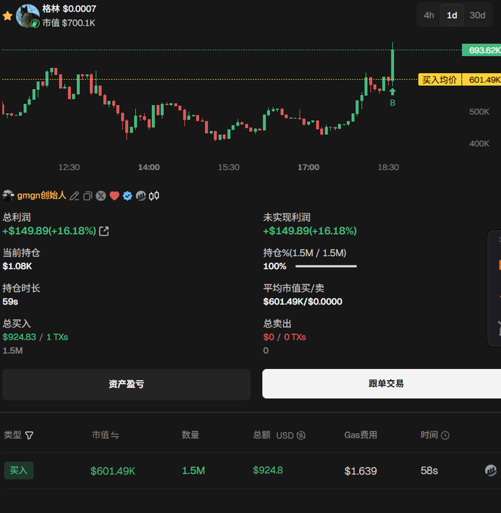The height and width of the screenshot is (513, 501).
Task: Click the 格林 token avatar
Action: (28, 16)
